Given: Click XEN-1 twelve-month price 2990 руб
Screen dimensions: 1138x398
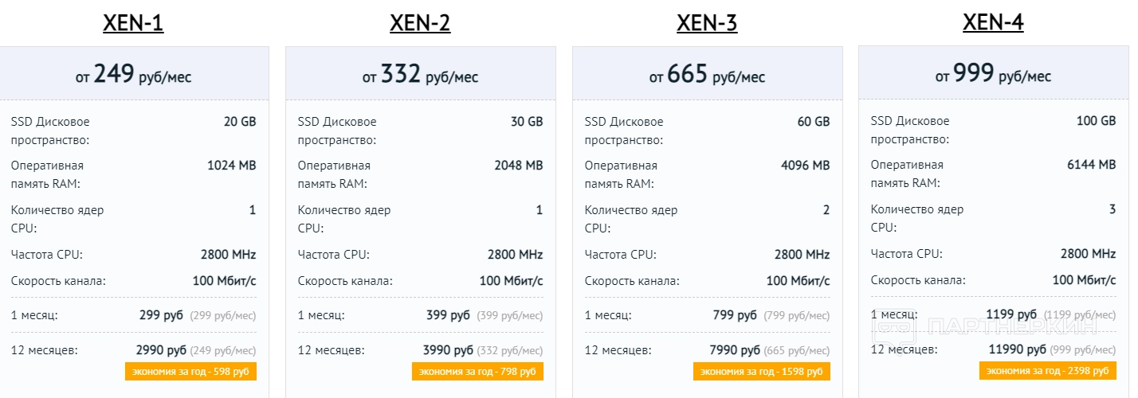Looking at the screenshot, I should 161,350.
